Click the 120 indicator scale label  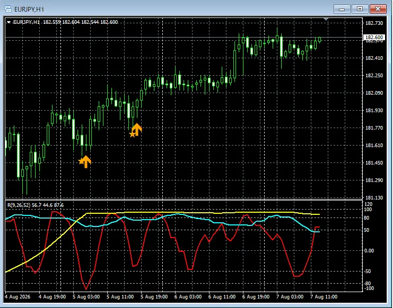[x=368, y=204]
